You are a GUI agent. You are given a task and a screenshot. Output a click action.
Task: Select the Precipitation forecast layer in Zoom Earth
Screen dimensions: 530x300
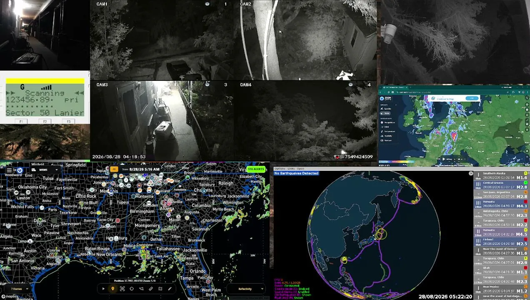388,122
